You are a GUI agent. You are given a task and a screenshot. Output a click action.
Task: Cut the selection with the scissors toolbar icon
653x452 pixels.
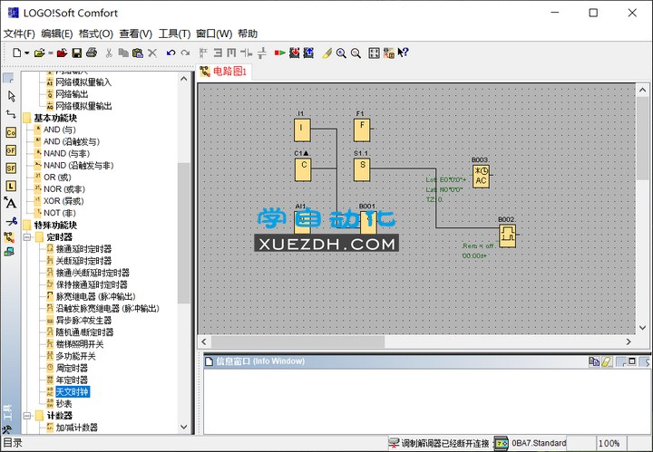pyautogui.click(x=109, y=53)
